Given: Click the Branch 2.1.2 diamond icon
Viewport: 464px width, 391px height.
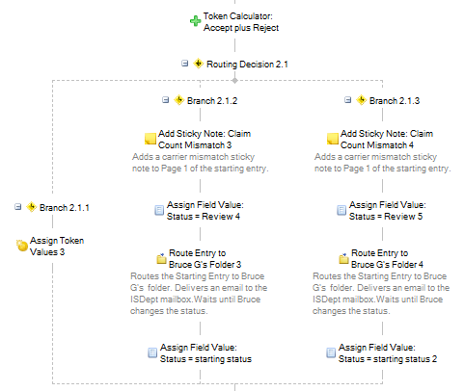Looking at the screenshot, I should [x=178, y=100].
